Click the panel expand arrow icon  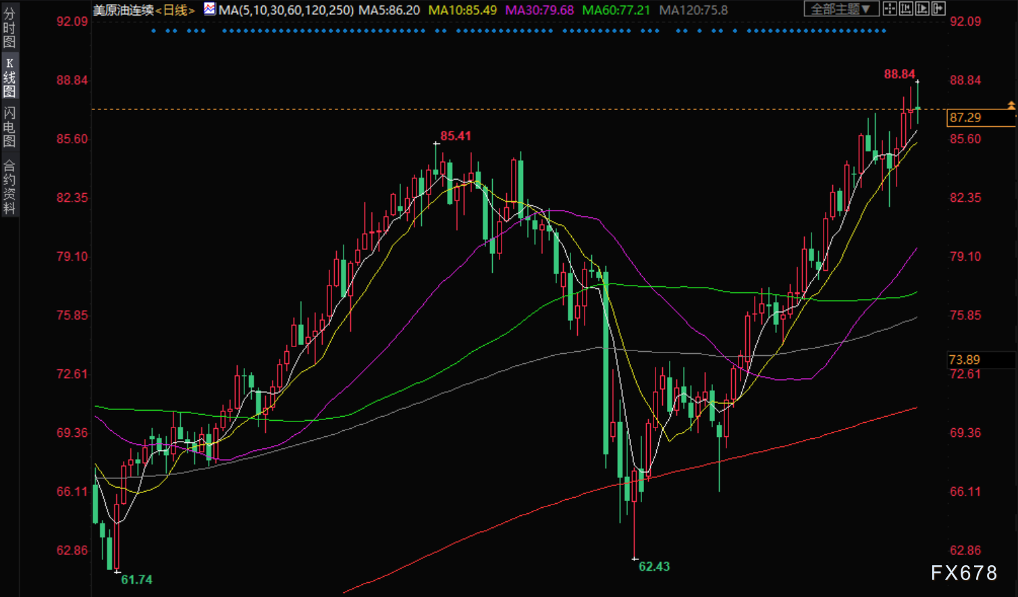(938, 9)
